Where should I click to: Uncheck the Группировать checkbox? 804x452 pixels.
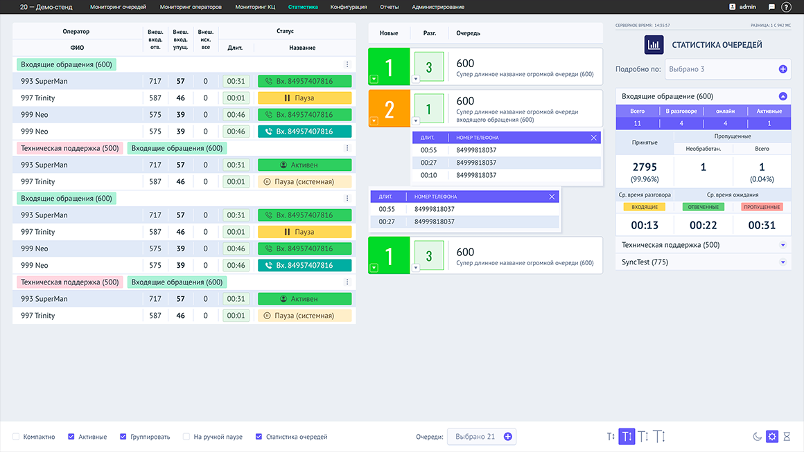[123, 437]
